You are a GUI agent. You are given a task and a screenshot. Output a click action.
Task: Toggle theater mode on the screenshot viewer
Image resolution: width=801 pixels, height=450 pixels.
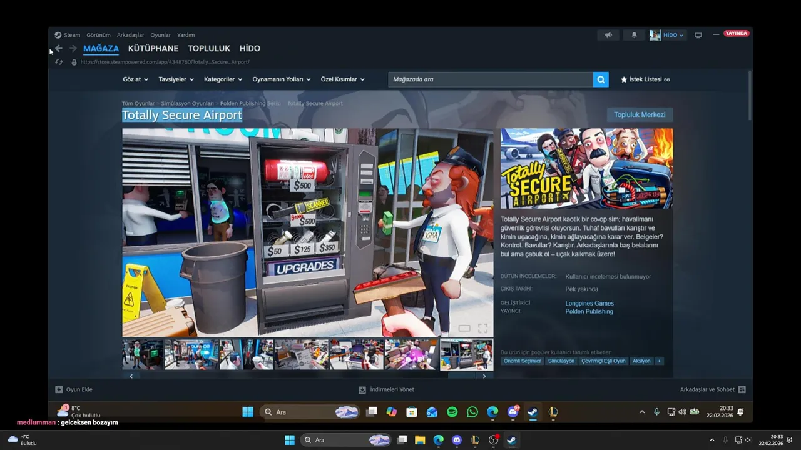(464, 328)
